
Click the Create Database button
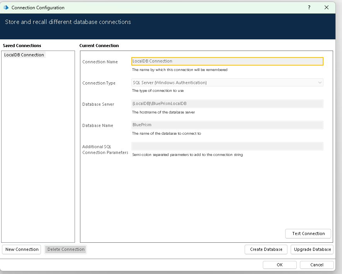(x=266, y=249)
